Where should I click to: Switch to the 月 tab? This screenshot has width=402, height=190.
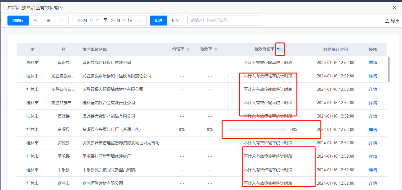click(x=35, y=21)
